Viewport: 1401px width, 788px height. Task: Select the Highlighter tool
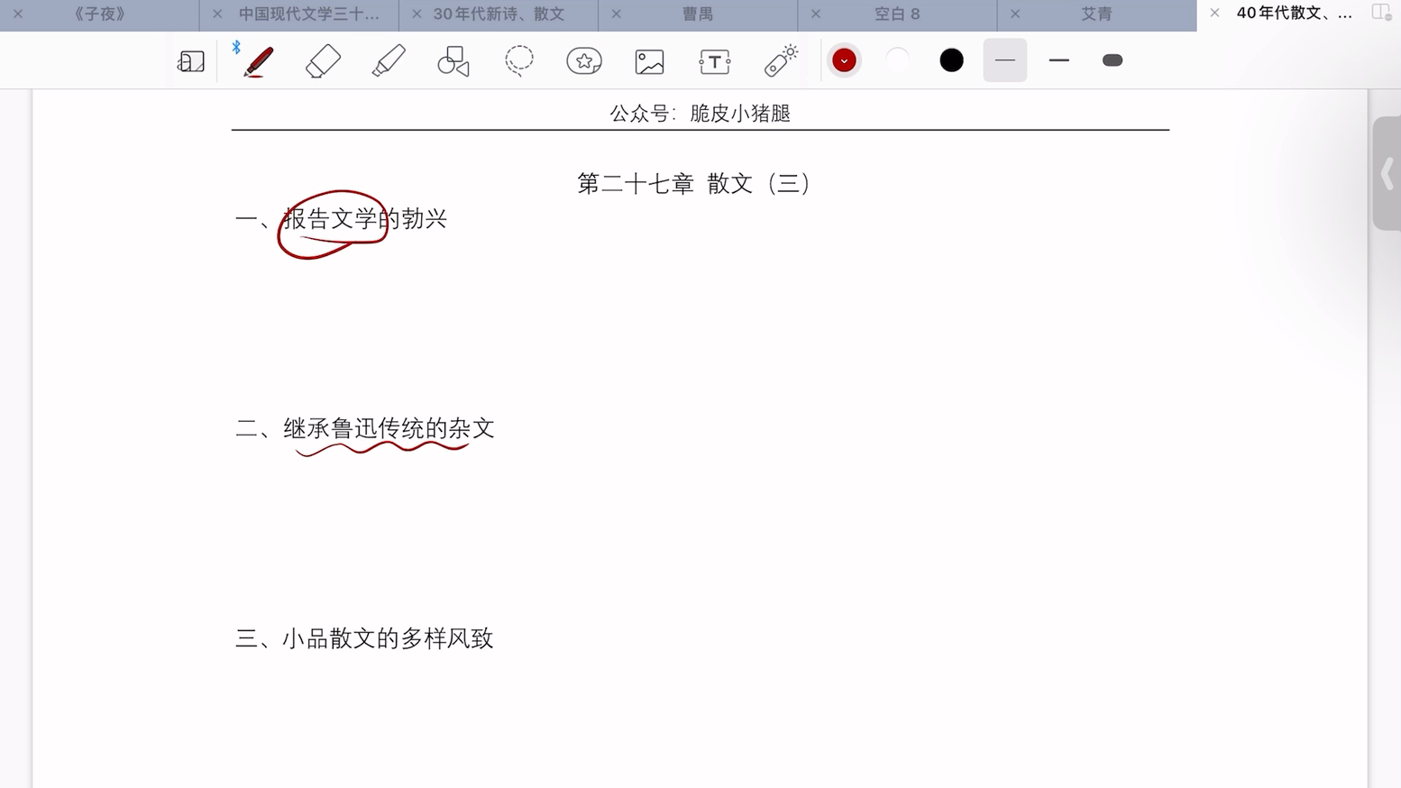[x=389, y=61]
